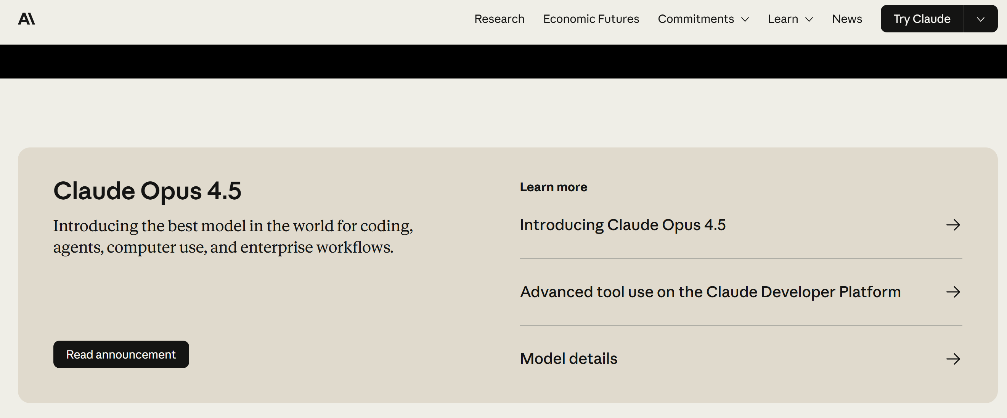Click the Read announcement button

coord(121,354)
